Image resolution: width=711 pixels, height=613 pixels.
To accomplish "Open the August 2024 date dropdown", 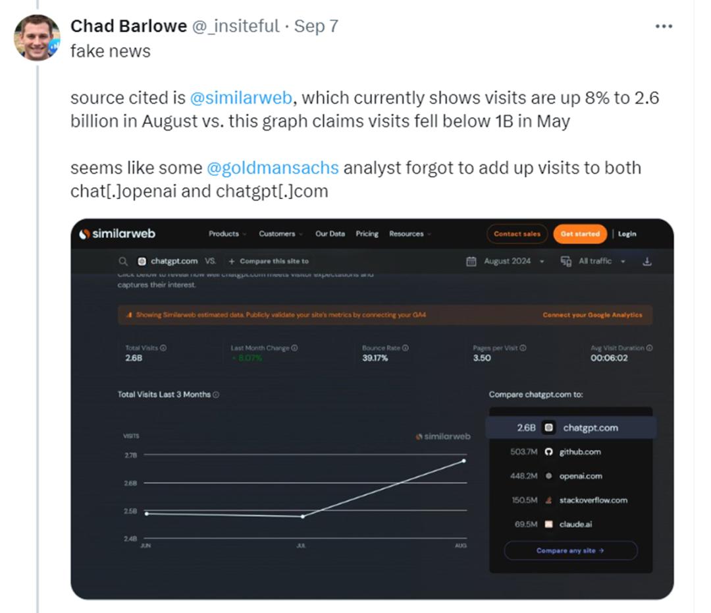I will tap(513, 262).
